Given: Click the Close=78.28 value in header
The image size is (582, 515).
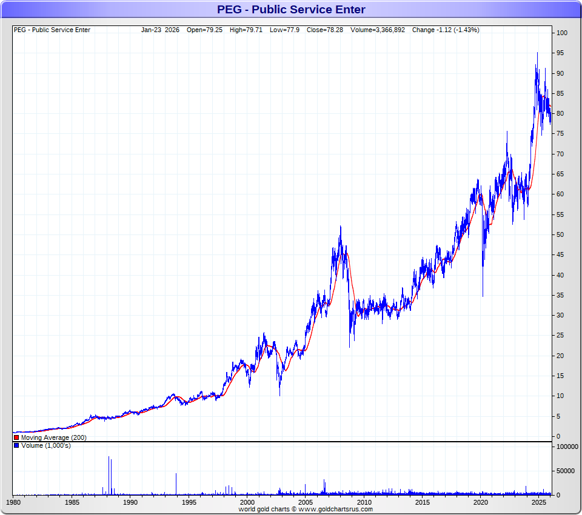Looking at the screenshot, I should pyautogui.click(x=325, y=30).
